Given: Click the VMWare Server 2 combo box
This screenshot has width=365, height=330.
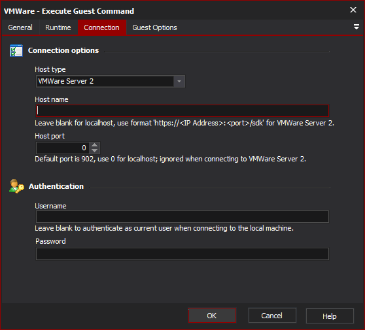Looking at the screenshot, I should (111, 82).
